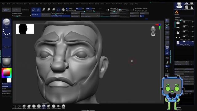Open the Texture Off selector
Image resolution: width=197 pixels, height=111 pixels.
6,53
